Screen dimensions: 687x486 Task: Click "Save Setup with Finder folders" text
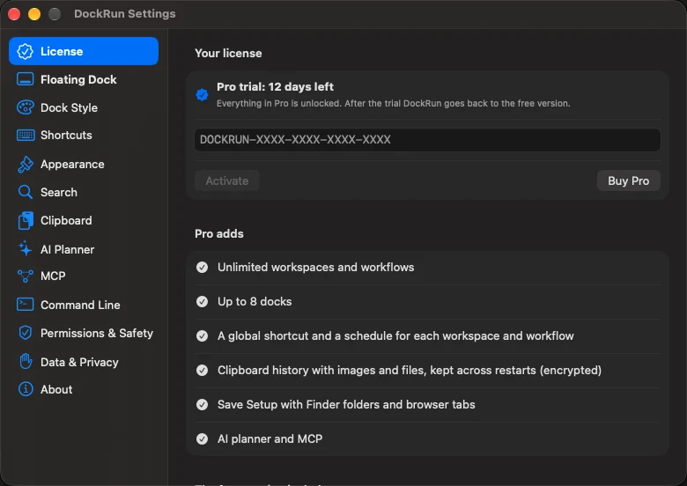click(x=346, y=405)
